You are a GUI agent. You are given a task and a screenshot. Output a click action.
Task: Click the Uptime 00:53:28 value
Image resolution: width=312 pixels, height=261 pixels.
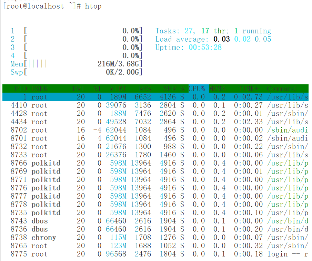[205, 47]
